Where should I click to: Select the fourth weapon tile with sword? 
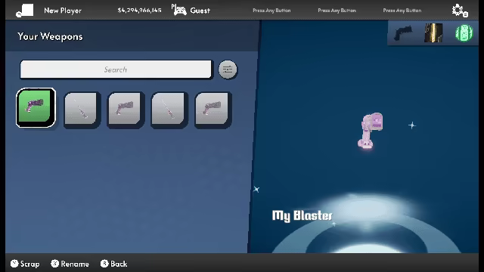[x=169, y=110]
